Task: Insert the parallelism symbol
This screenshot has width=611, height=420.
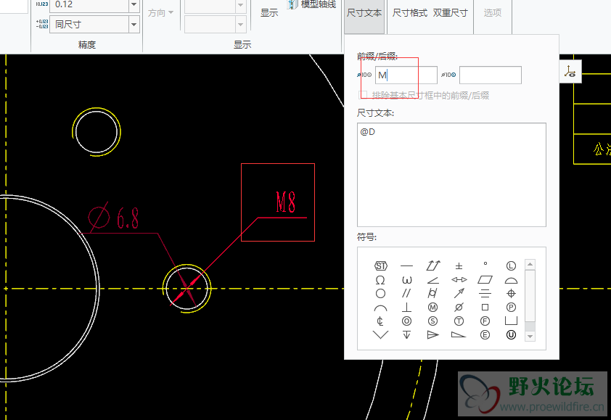Action: pyautogui.click(x=406, y=293)
